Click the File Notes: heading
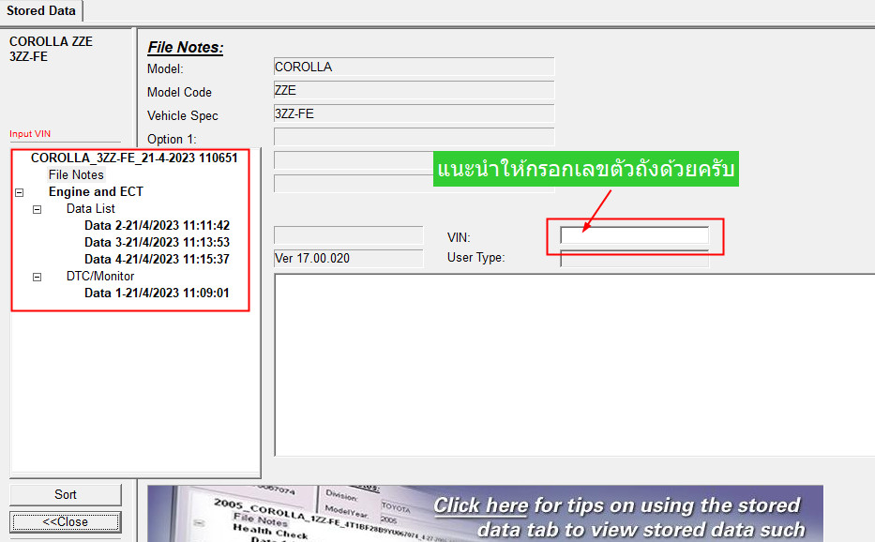875x542 pixels. coord(186,48)
